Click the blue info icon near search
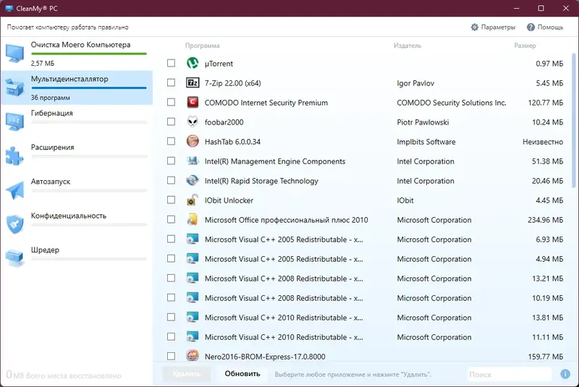579x387 pixels. (565, 375)
